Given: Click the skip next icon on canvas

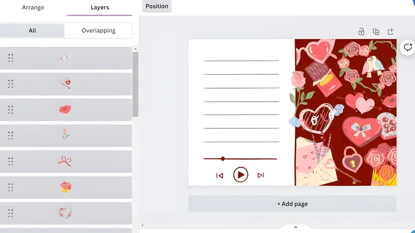Looking at the screenshot, I should click(x=261, y=175).
